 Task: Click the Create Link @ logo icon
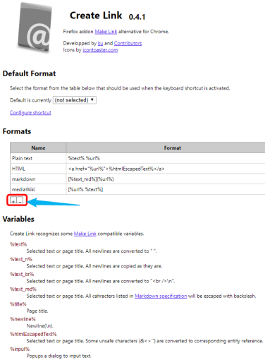(35, 28)
